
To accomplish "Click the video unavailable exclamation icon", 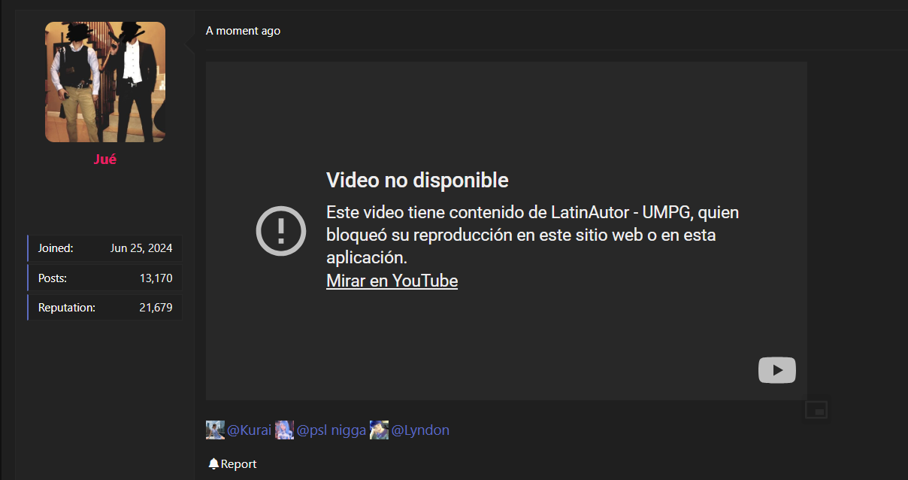I will (281, 230).
